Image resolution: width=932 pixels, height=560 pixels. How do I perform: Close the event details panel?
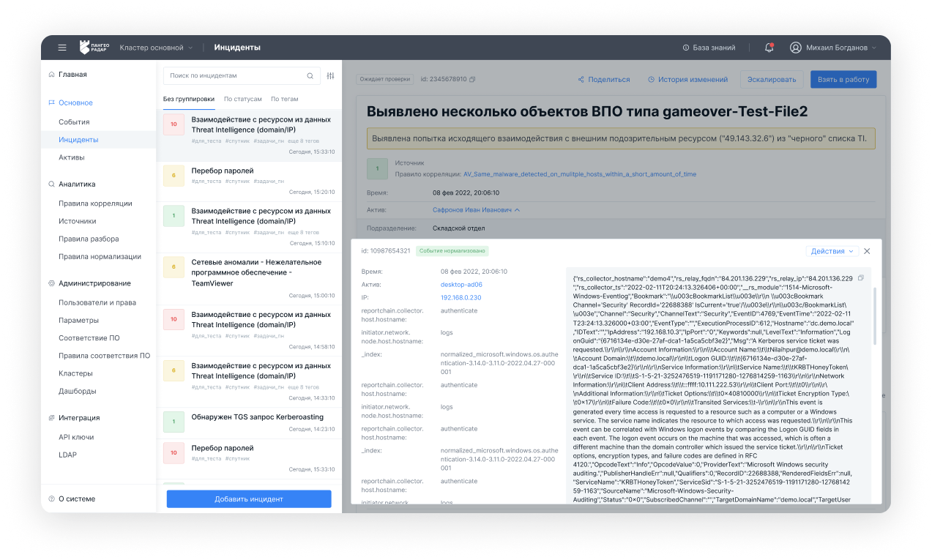coord(867,251)
